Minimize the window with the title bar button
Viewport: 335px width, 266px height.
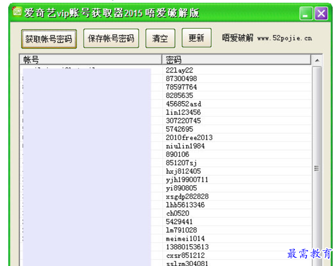306,13
